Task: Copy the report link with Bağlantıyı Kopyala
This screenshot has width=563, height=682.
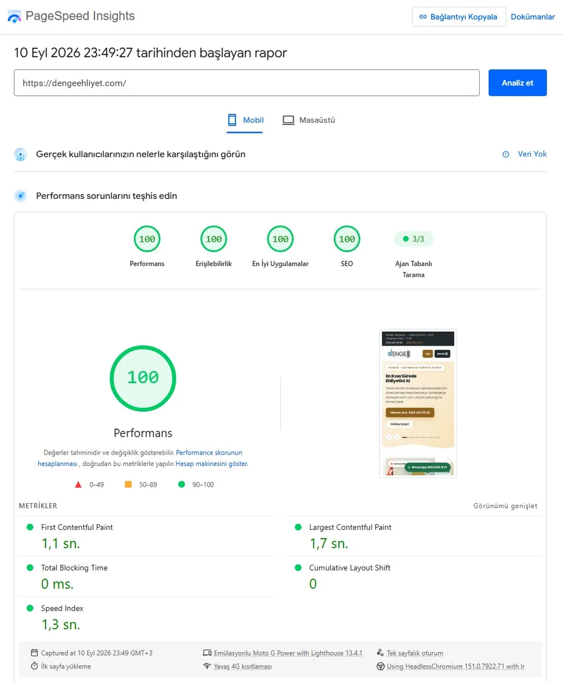Action: point(459,17)
